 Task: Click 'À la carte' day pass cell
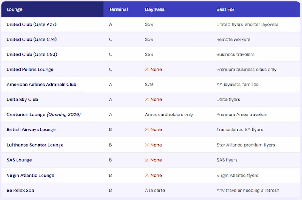click(x=155, y=190)
